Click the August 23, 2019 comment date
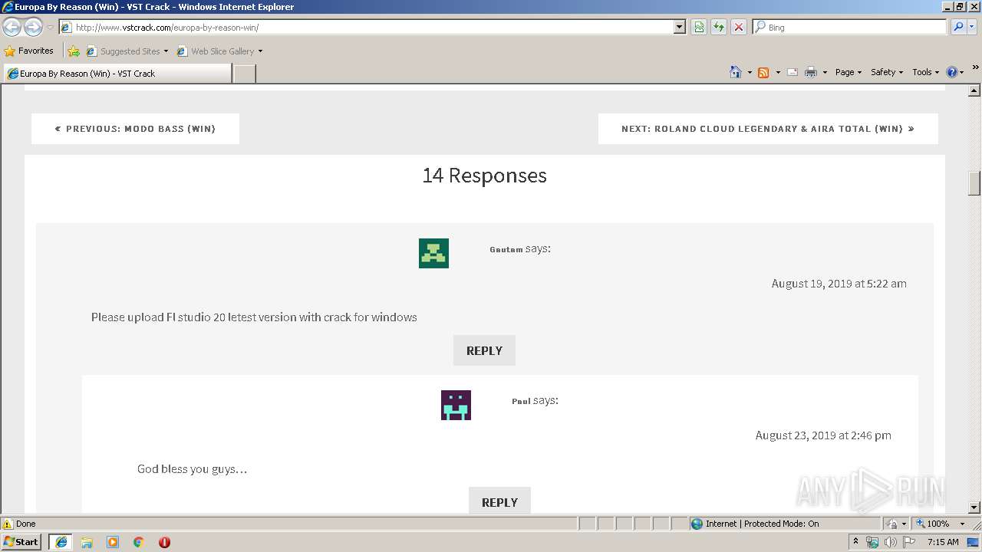 pyautogui.click(x=823, y=435)
